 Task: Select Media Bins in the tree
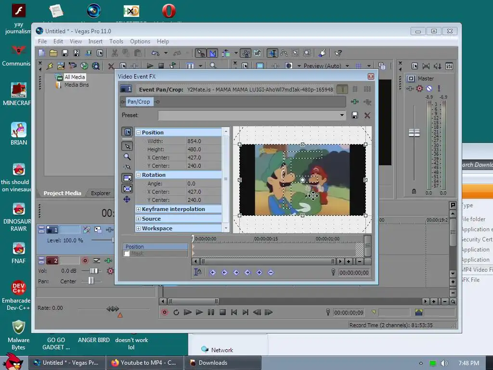(77, 85)
